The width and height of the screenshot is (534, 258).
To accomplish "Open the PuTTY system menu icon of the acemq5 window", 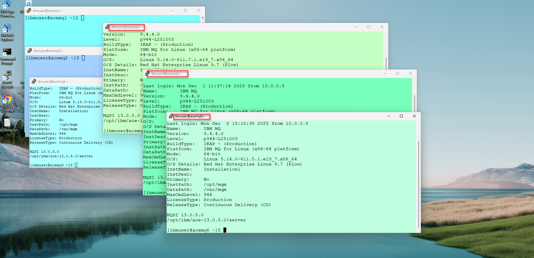I will click(x=147, y=74).
